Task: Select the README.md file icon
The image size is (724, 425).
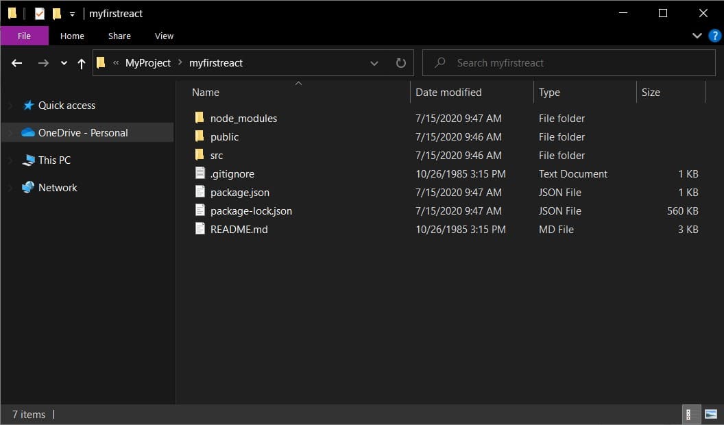Action: click(200, 229)
